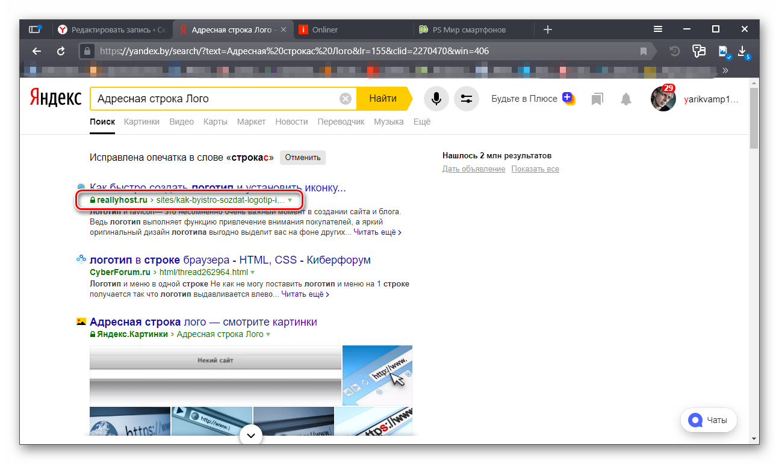Image resolution: width=779 pixels, height=464 pixels.
Task: Select the Картинки search tab
Action: click(x=142, y=122)
